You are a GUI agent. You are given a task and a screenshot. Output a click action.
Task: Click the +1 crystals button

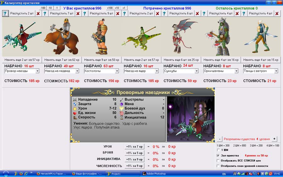[x=124, y=8]
